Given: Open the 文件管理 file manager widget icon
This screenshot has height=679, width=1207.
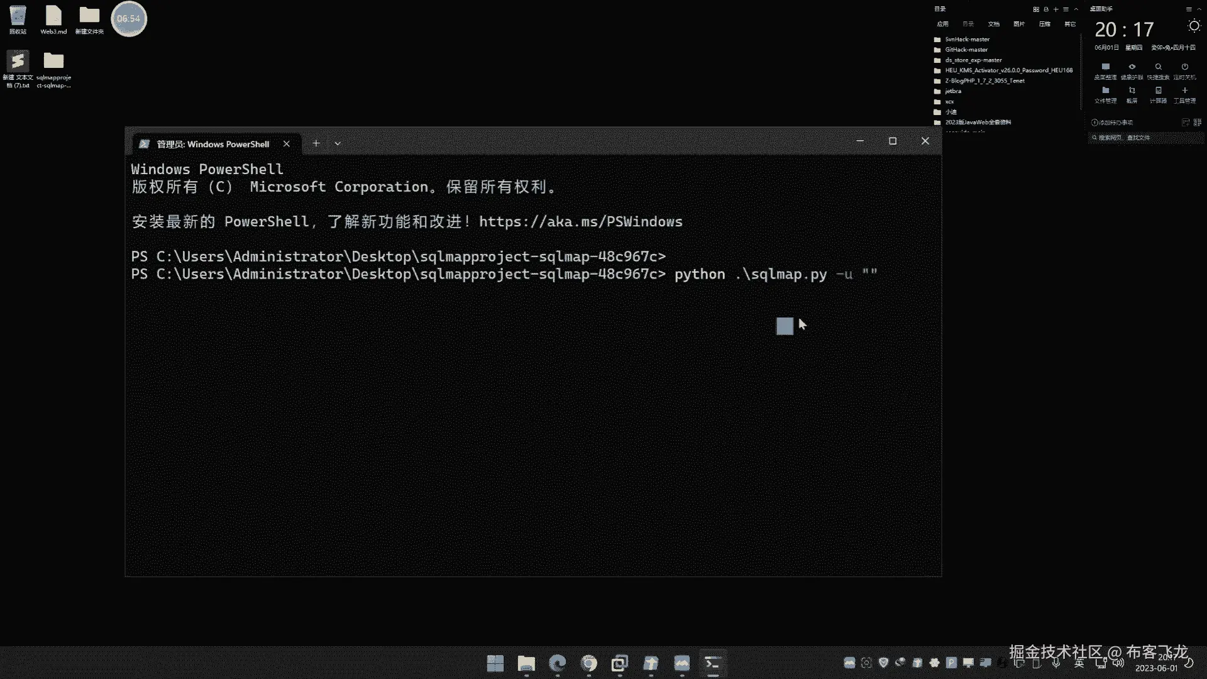Looking at the screenshot, I should (1105, 91).
